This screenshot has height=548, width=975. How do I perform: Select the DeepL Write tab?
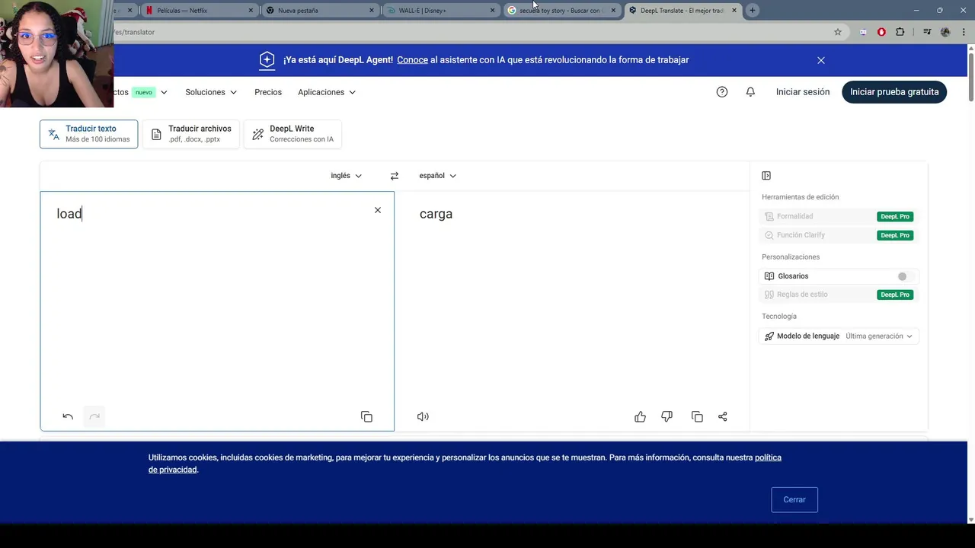point(292,134)
